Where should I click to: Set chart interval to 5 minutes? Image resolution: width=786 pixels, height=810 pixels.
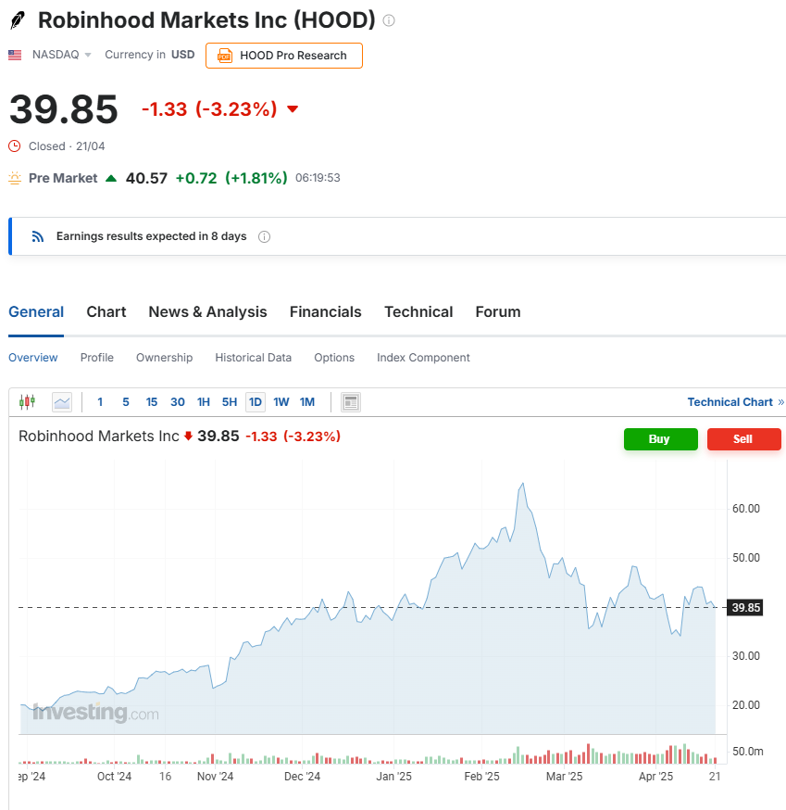pos(126,402)
